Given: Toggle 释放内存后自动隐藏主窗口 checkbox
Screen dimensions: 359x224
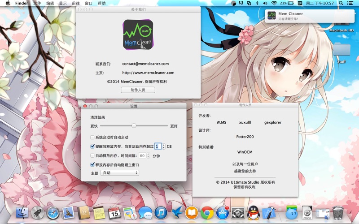Looking at the screenshot, I should coord(92,164).
